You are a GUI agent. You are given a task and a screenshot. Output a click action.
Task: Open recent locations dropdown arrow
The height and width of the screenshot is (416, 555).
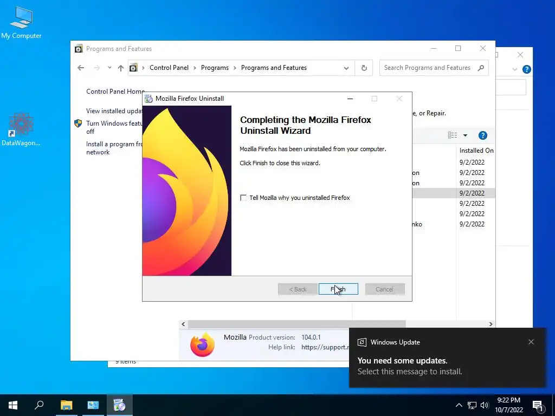point(109,68)
